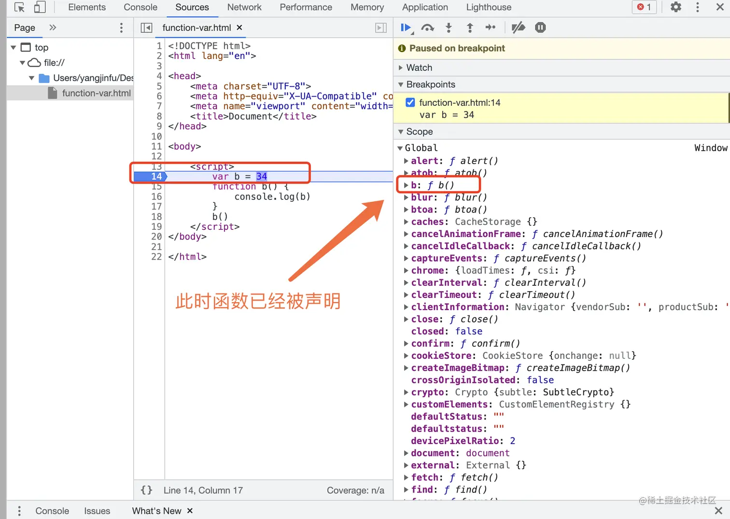Toggle breakpoint on line 14 gutter
The image size is (730, 519).
coord(150,176)
